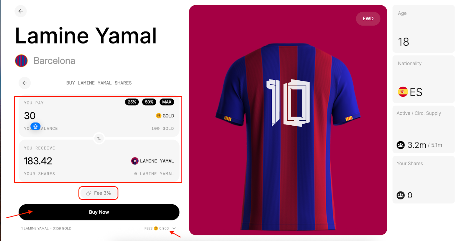Image resolution: width=472 pixels, height=241 pixels.
Task: Click the Barcelona club crest icon
Action: (x=21, y=61)
